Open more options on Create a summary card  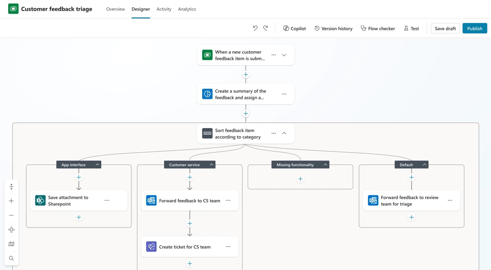[x=284, y=94]
